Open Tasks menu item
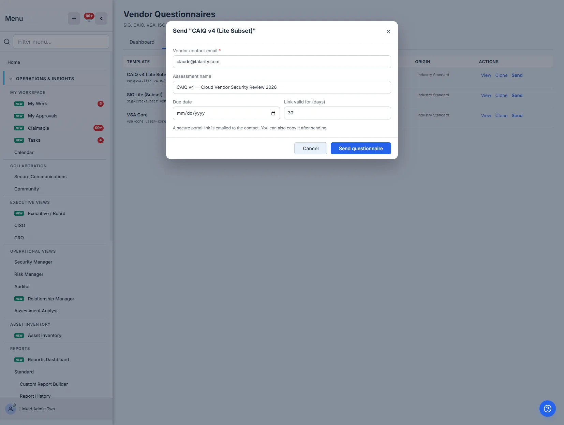The width and height of the screenshot is (564, 425). pyautogui.click(x=34, y=140)
